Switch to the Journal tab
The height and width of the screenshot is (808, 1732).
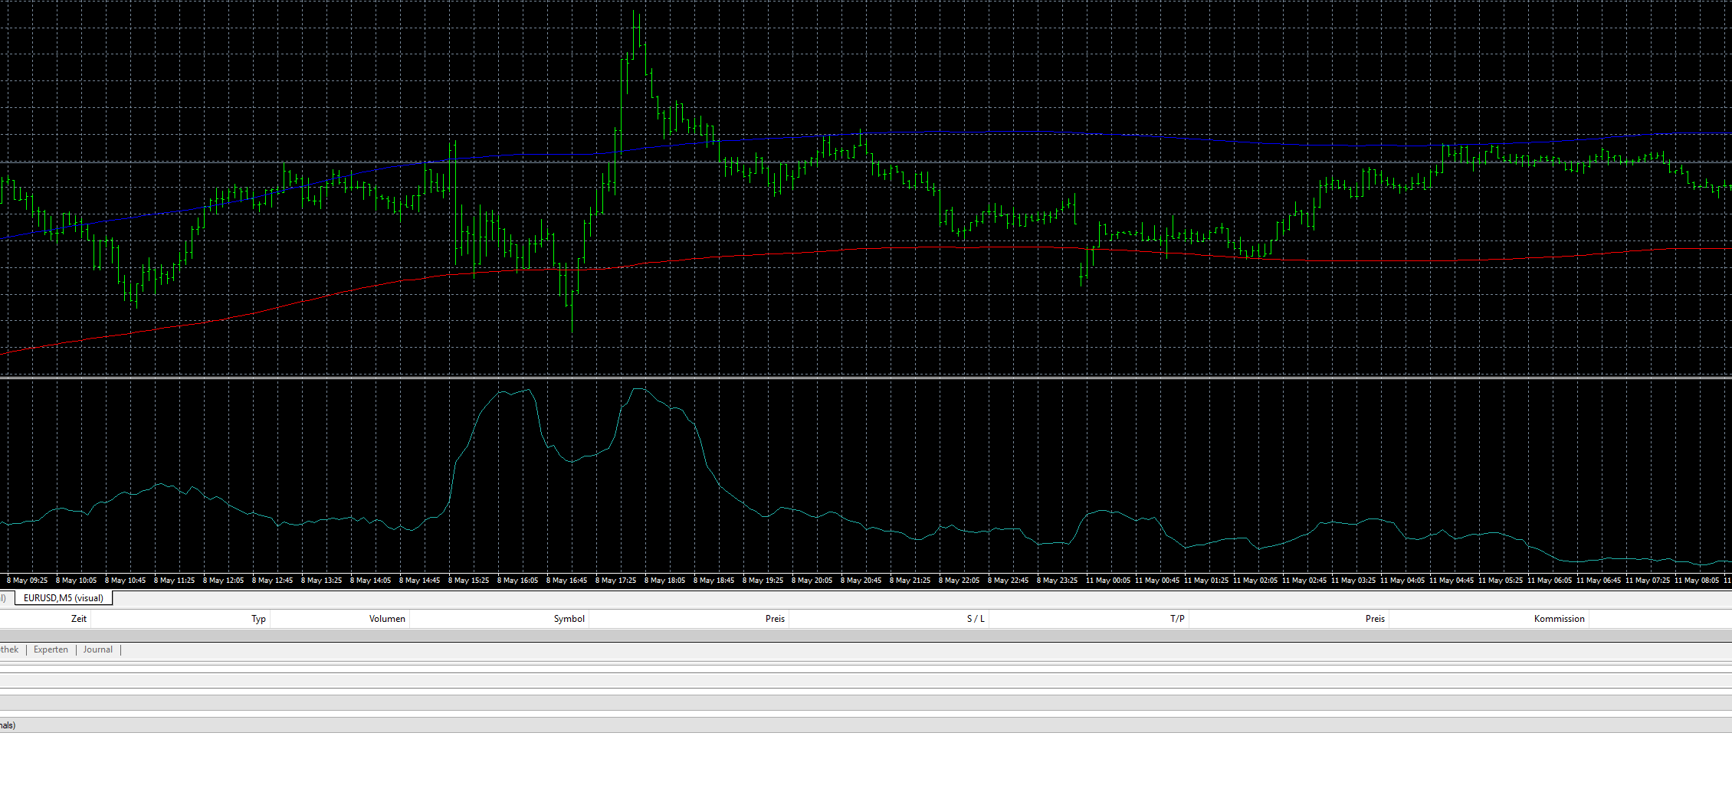point(97,649)
